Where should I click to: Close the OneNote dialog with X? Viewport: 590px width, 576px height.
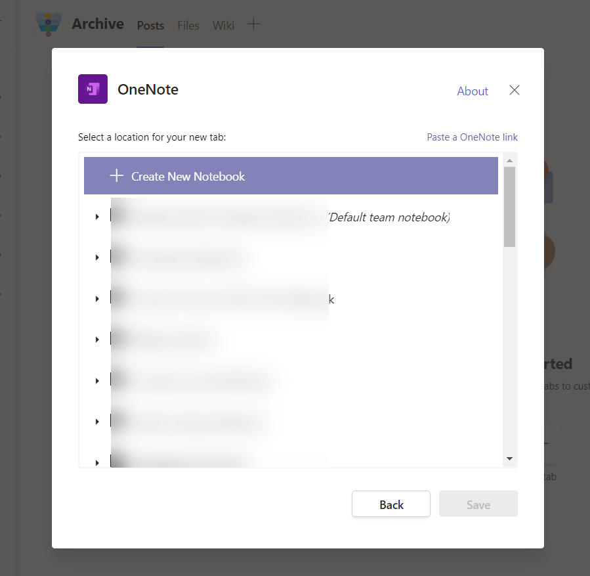(x=515, y=91)
